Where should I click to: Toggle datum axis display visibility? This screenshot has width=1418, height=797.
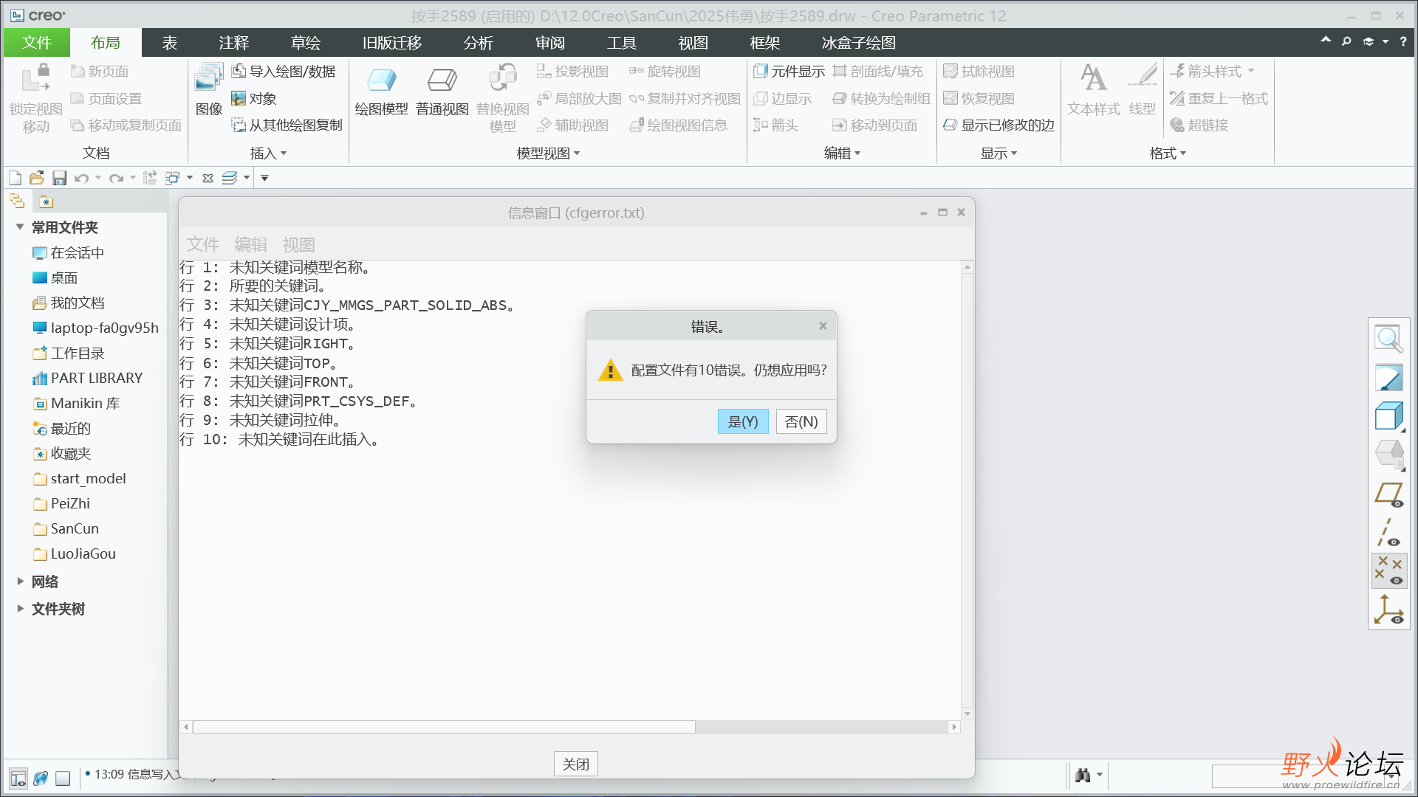[1388, 533]
